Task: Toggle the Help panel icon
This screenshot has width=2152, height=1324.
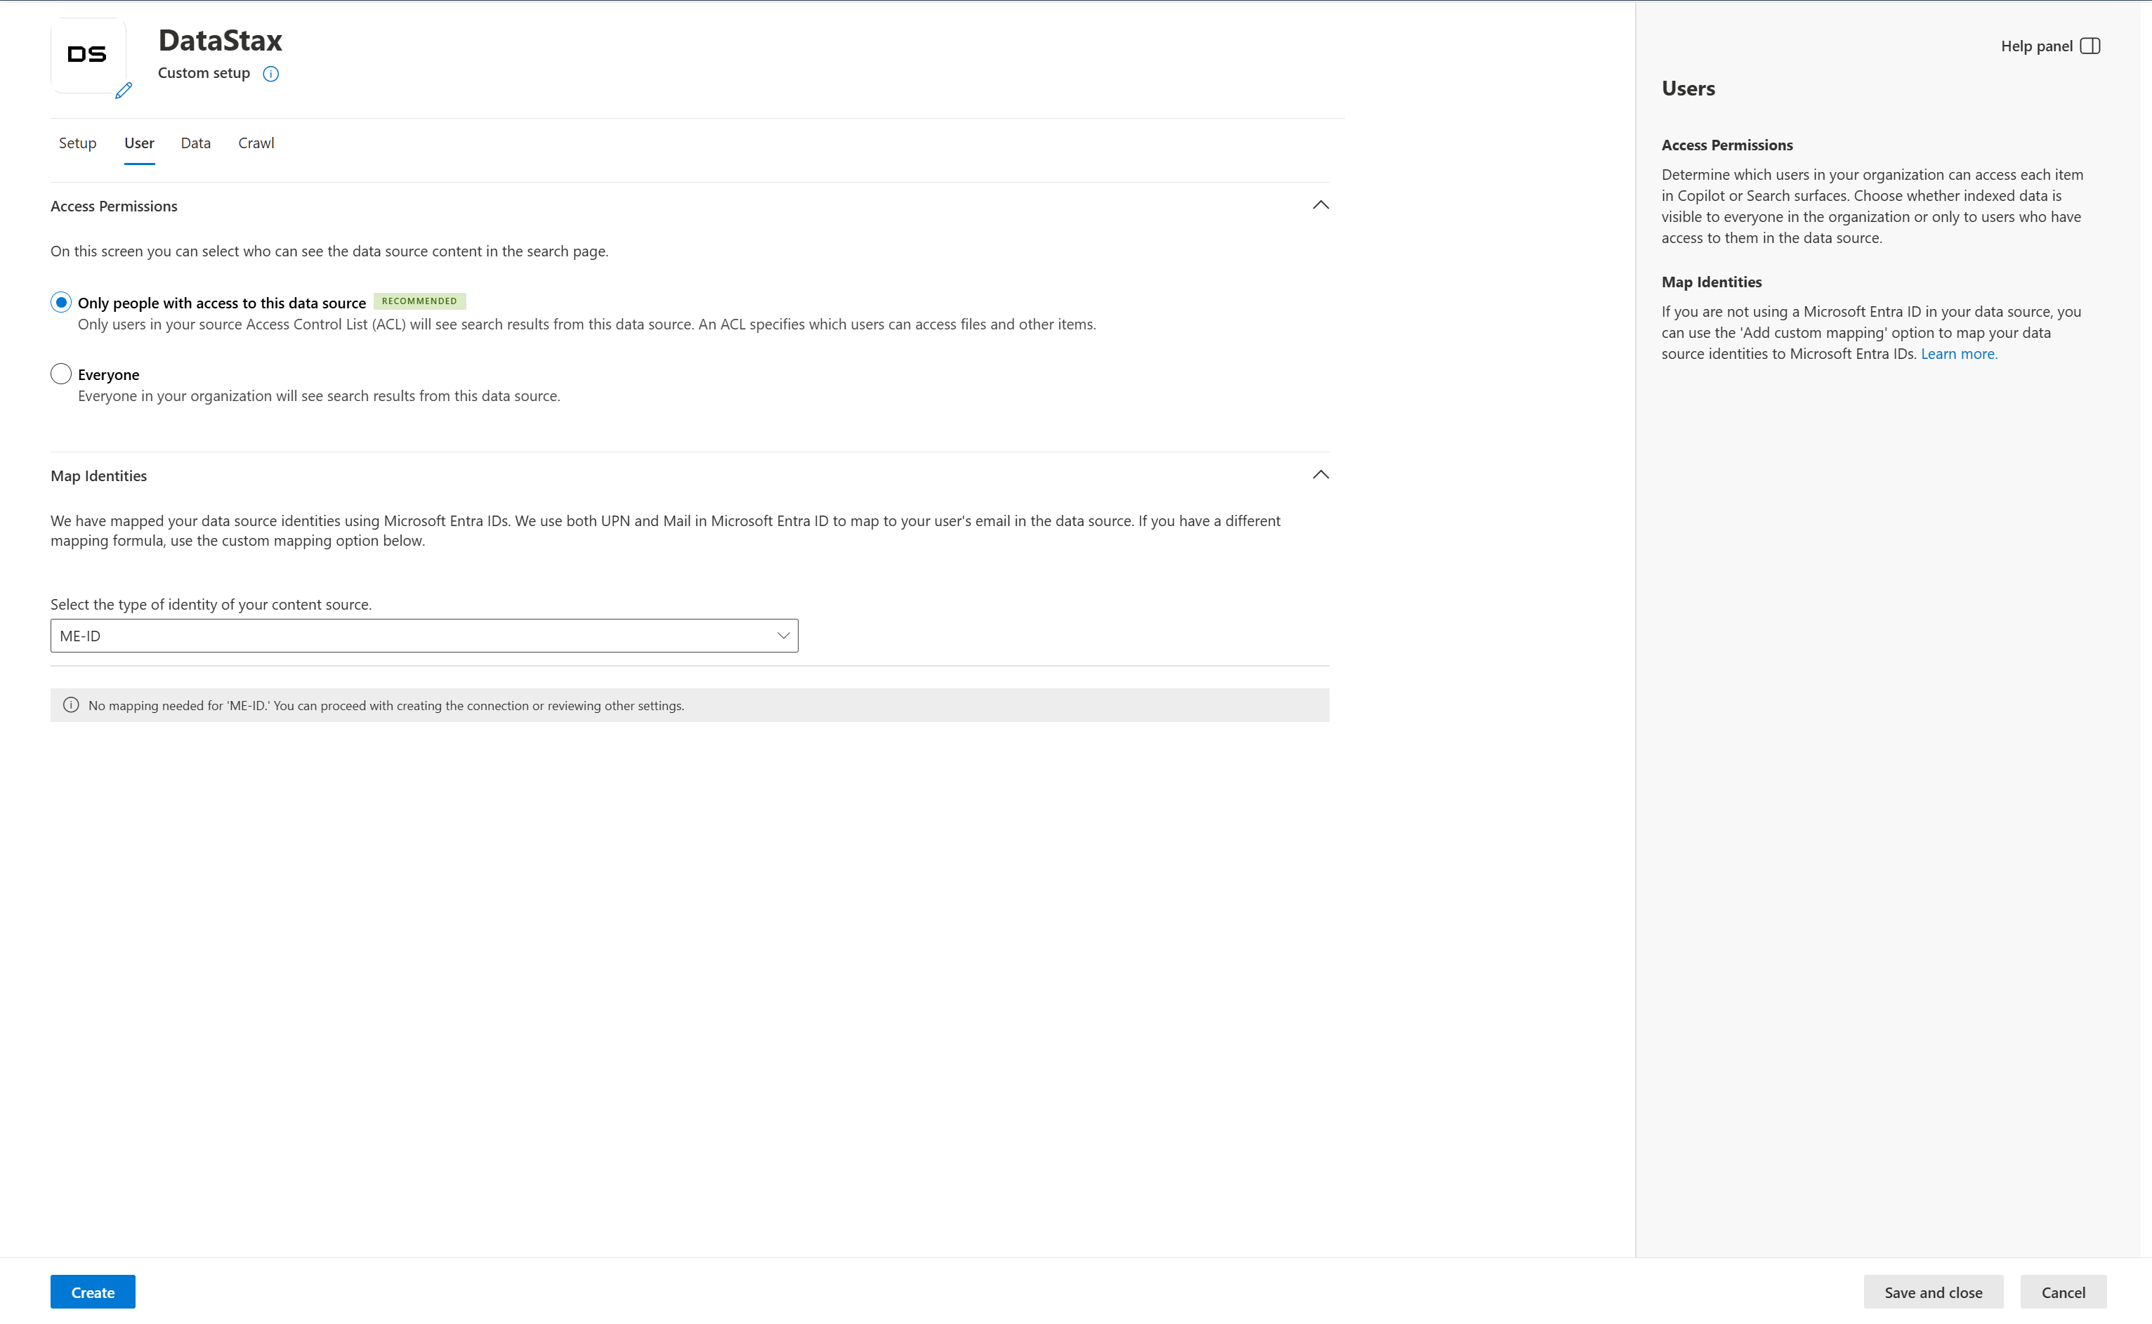Action: coord(2092,46)
